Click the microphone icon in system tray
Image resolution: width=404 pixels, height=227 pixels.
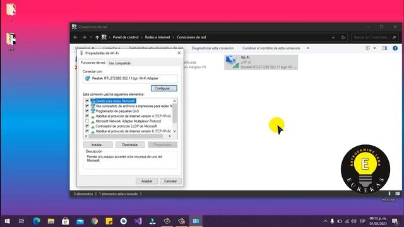[x=333, y=221]
